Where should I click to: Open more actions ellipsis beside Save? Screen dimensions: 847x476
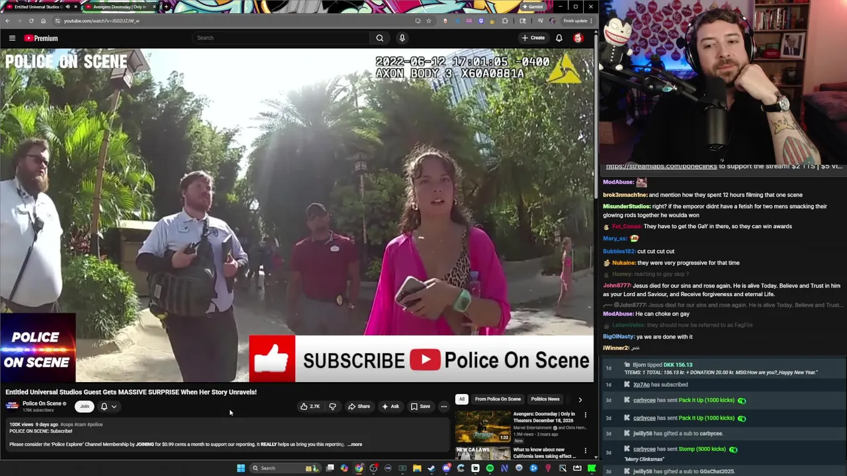coord(443,407)
